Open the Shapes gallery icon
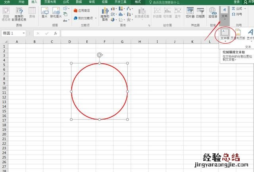254x172 pixels. (x=65, y=8)
